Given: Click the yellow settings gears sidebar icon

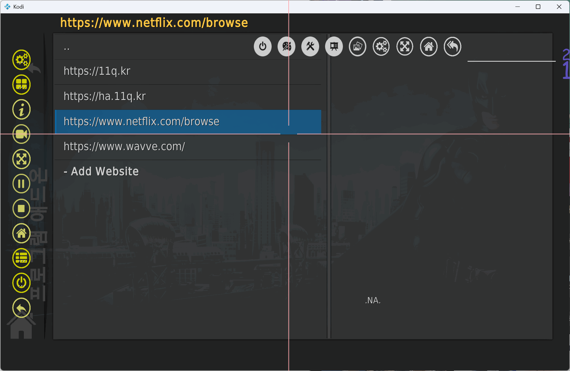Looking at the screenshot, I should click(21, 60).
